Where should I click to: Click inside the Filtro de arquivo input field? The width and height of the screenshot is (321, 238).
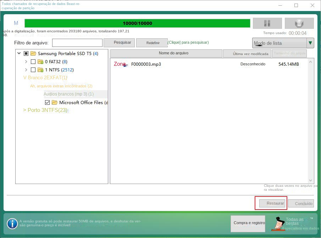(77, 42)
